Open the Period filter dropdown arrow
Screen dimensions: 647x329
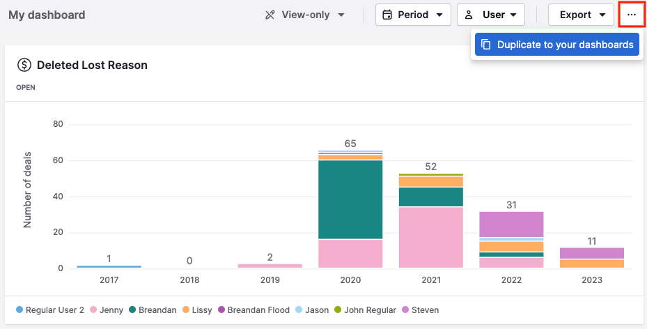click(439, 15)
